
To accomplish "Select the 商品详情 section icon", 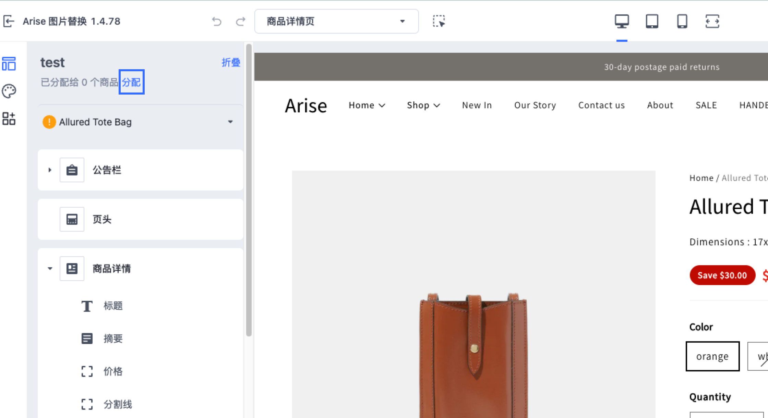I will 72,269.
